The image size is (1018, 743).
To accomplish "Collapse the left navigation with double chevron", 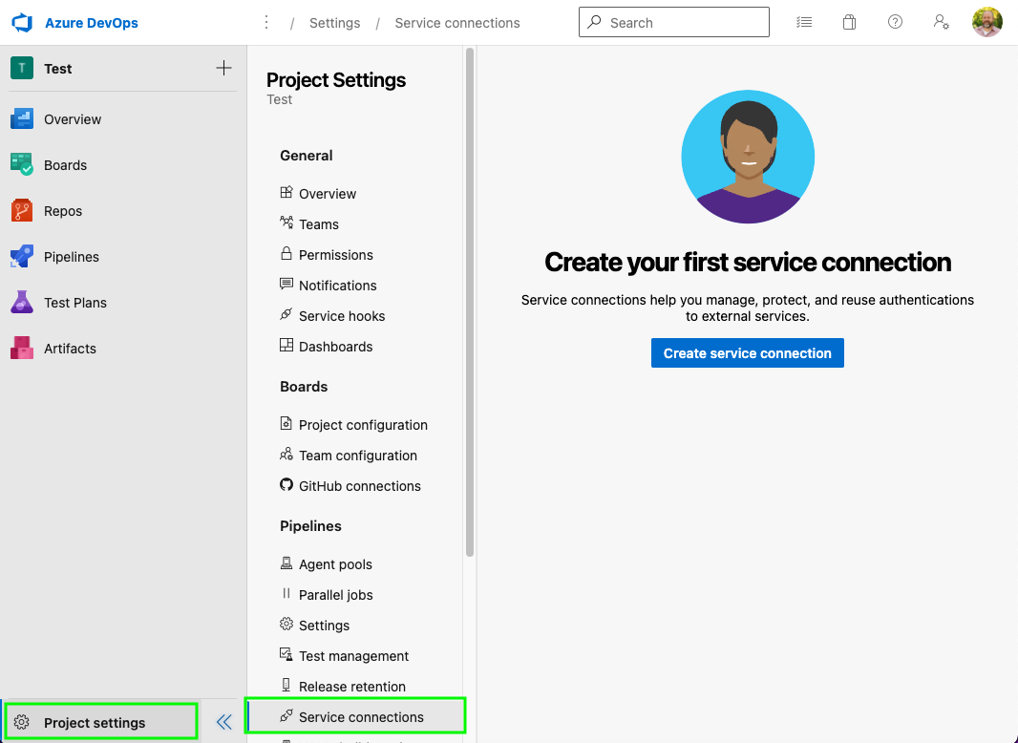I will [224, 722].
